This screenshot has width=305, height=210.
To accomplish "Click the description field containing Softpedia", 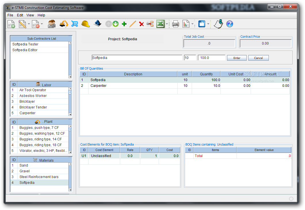I will (x=137, y=58).
